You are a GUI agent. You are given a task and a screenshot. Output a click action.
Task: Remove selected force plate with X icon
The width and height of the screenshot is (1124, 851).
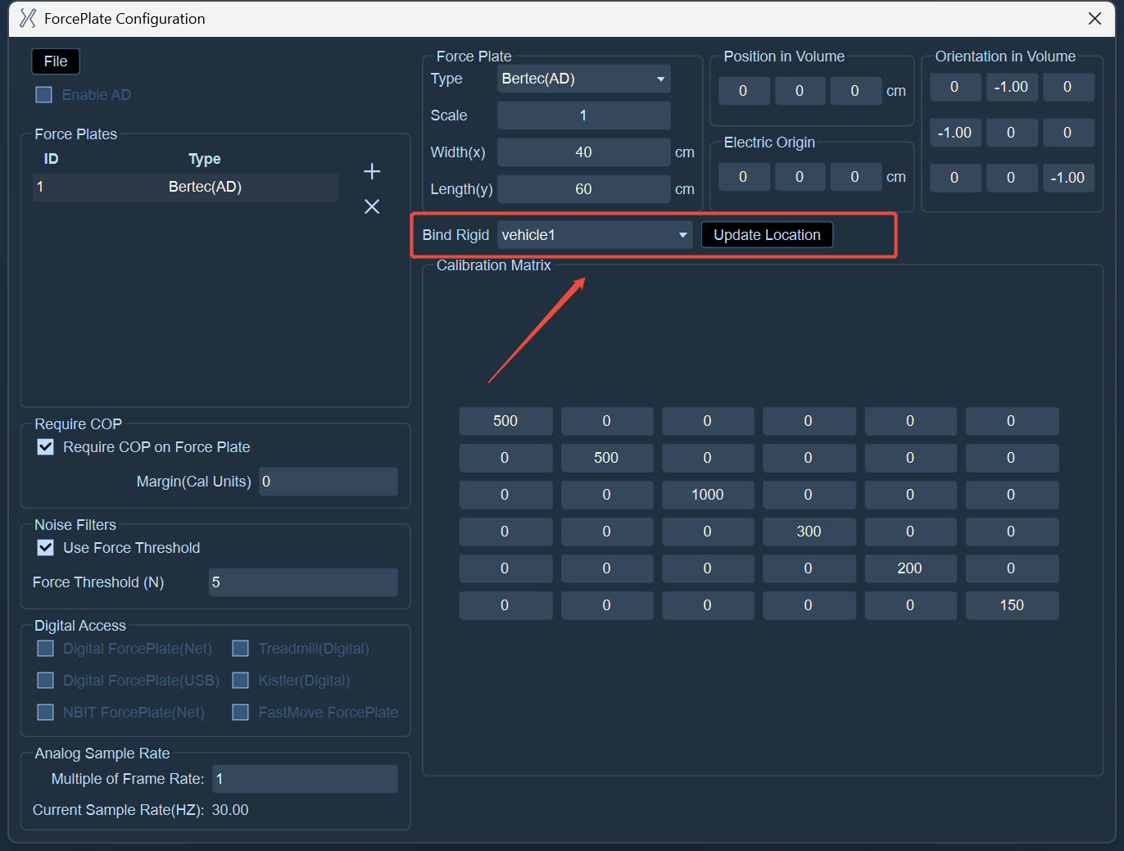[x=372, y=206]
